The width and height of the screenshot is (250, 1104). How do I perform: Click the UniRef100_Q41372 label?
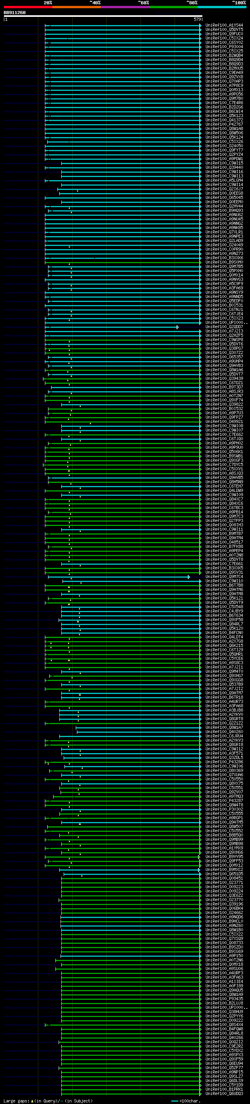tap(224, 121)
